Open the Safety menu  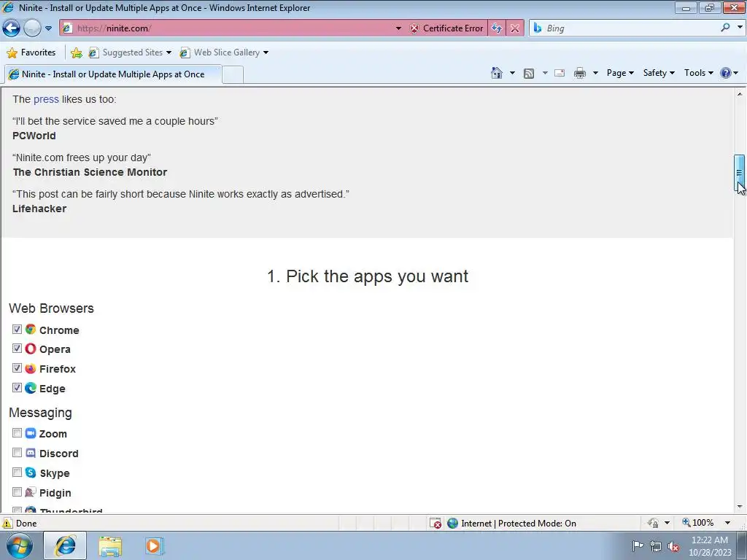[x=659, y=73]
